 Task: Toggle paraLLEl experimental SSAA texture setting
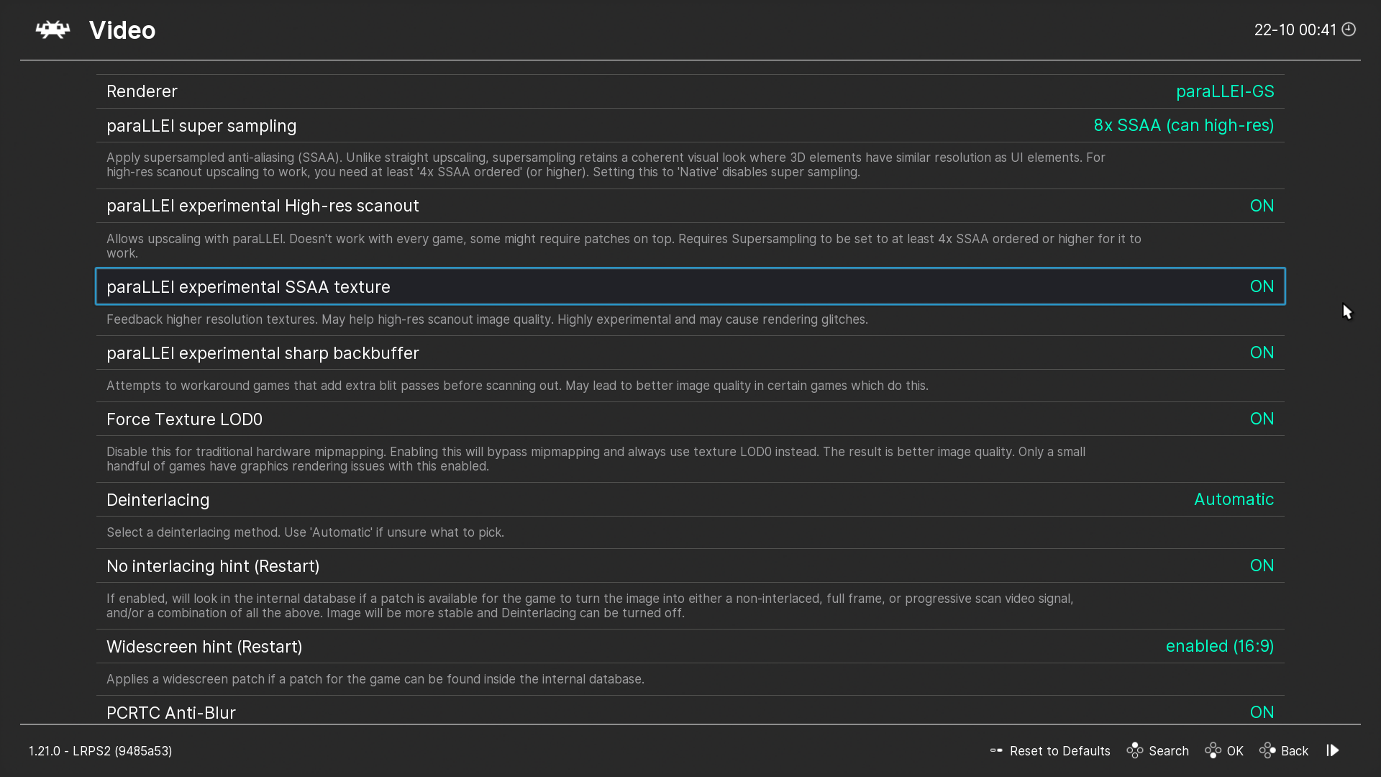(x=1261, y=286)
